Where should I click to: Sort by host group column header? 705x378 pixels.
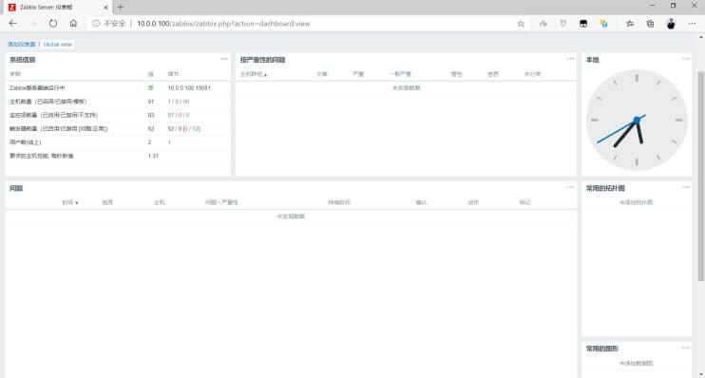[254, 74]
